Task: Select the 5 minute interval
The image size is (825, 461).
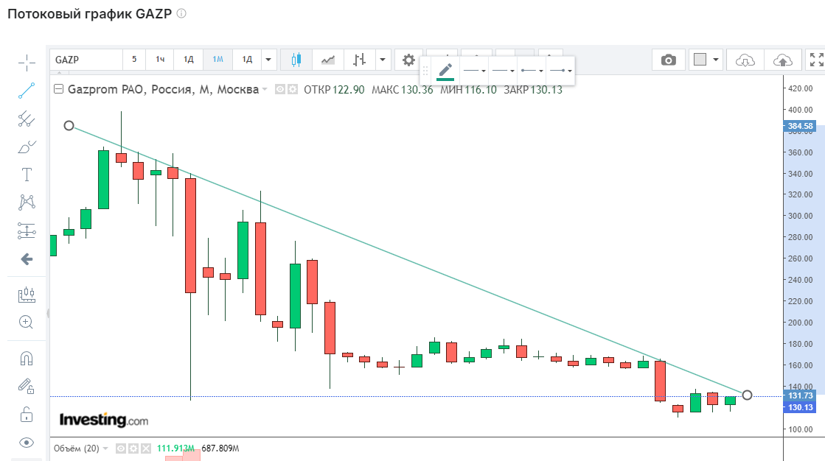Action: 134,60
